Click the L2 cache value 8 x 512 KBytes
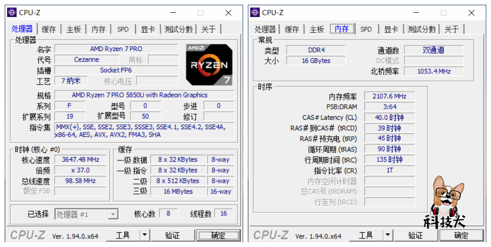491x247 pixels. pos(178,181)
